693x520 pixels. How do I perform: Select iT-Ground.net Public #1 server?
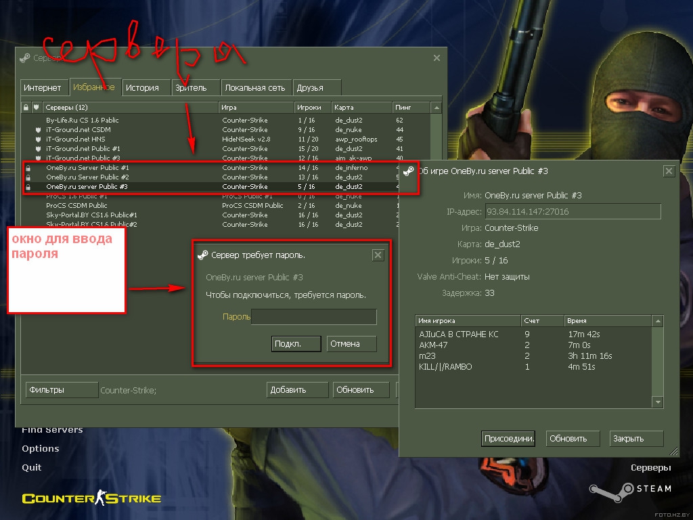tap(225, 149)
